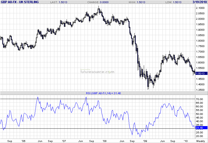Click the CHANGE: 0.0000 readout
Screen dimensions: 208x143
(x=98, y=2)
